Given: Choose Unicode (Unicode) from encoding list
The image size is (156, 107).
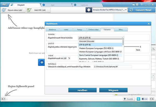Looking at the screenshot, I should [x=100, y=41].
